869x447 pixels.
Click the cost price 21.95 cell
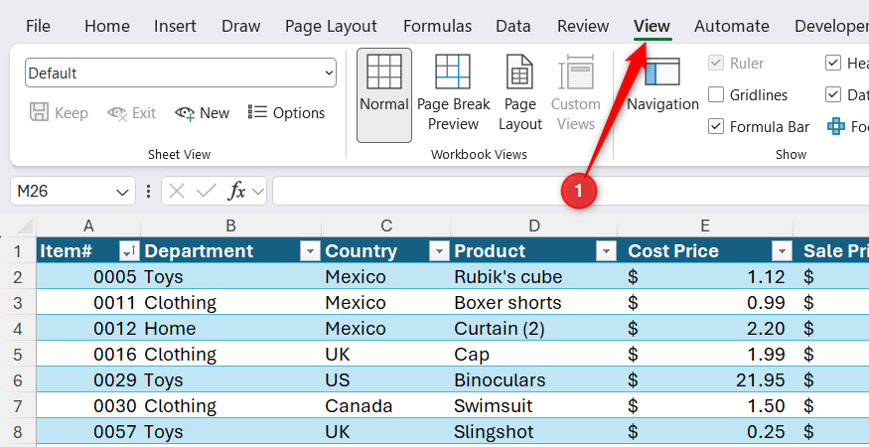point(705,379)
